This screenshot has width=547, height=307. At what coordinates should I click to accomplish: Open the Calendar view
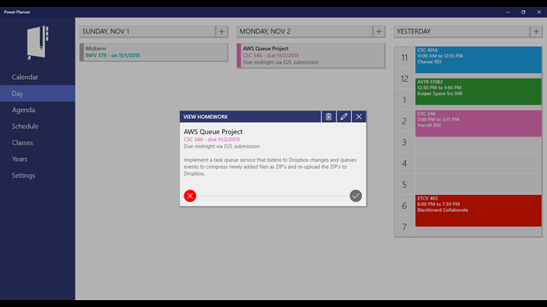(38, 77)
